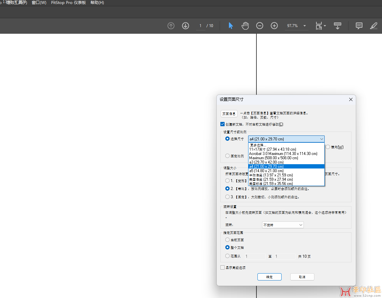Go to previous page arrow icon
This screenshot has width=382, height=298.
[171, 26]
